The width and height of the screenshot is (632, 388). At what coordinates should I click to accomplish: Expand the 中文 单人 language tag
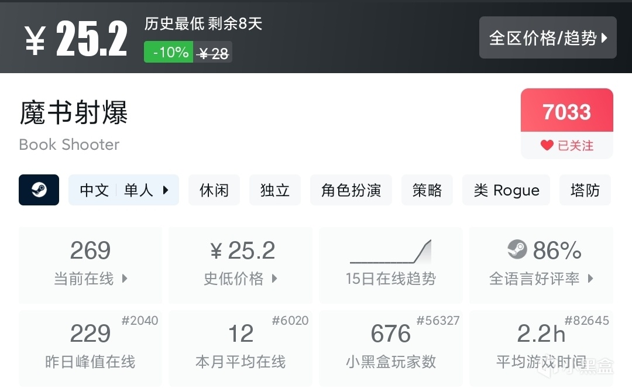click(x=123, y=190)
